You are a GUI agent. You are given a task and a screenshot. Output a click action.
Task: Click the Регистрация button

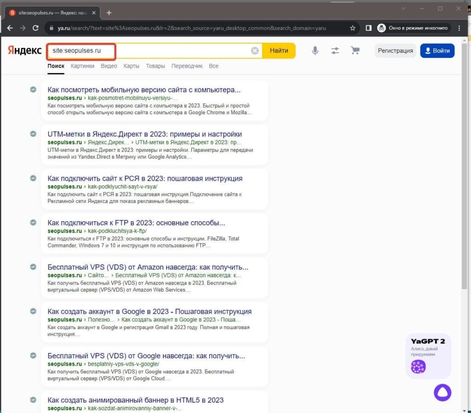pyautogui.click(x=395, y=51)
